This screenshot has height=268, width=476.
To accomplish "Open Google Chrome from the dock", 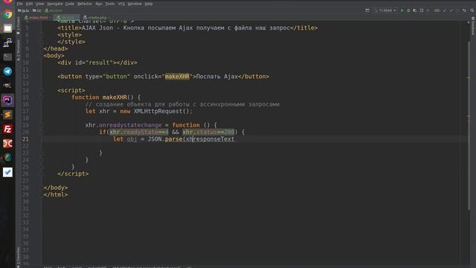I will (x=7, y=14).
